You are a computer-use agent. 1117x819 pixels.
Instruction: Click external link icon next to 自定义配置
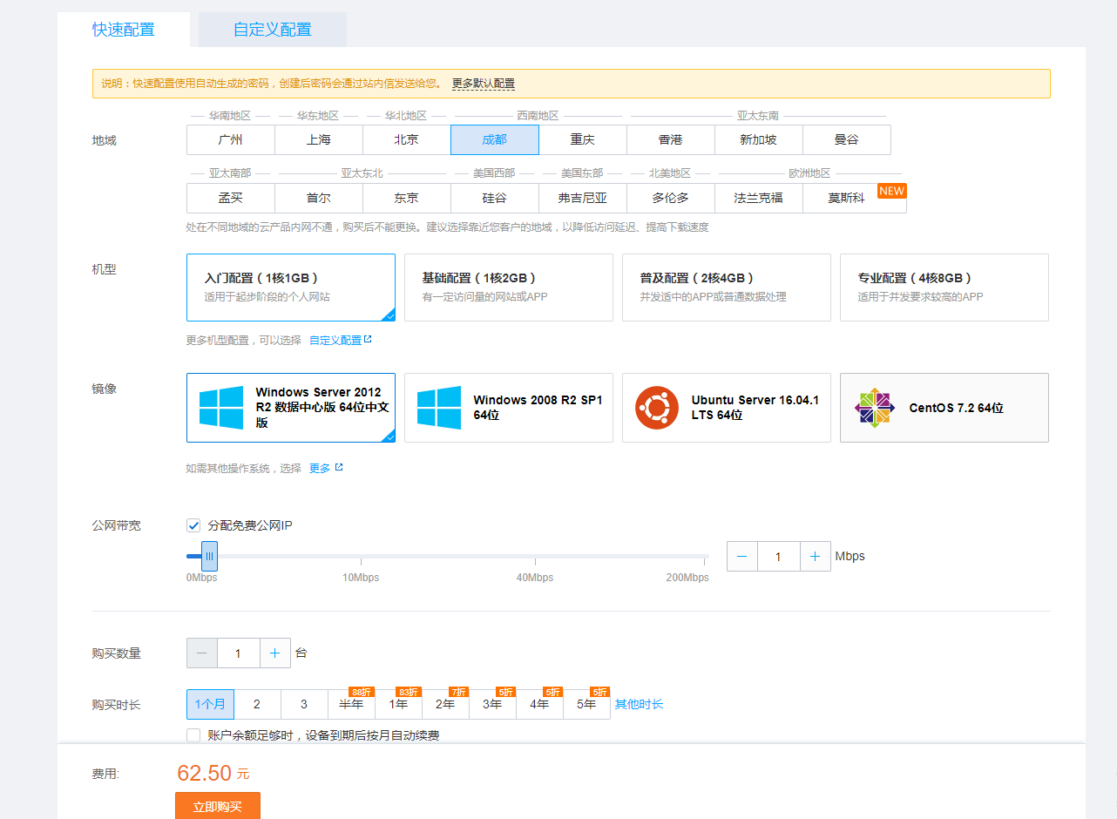(x=368, y=340)
